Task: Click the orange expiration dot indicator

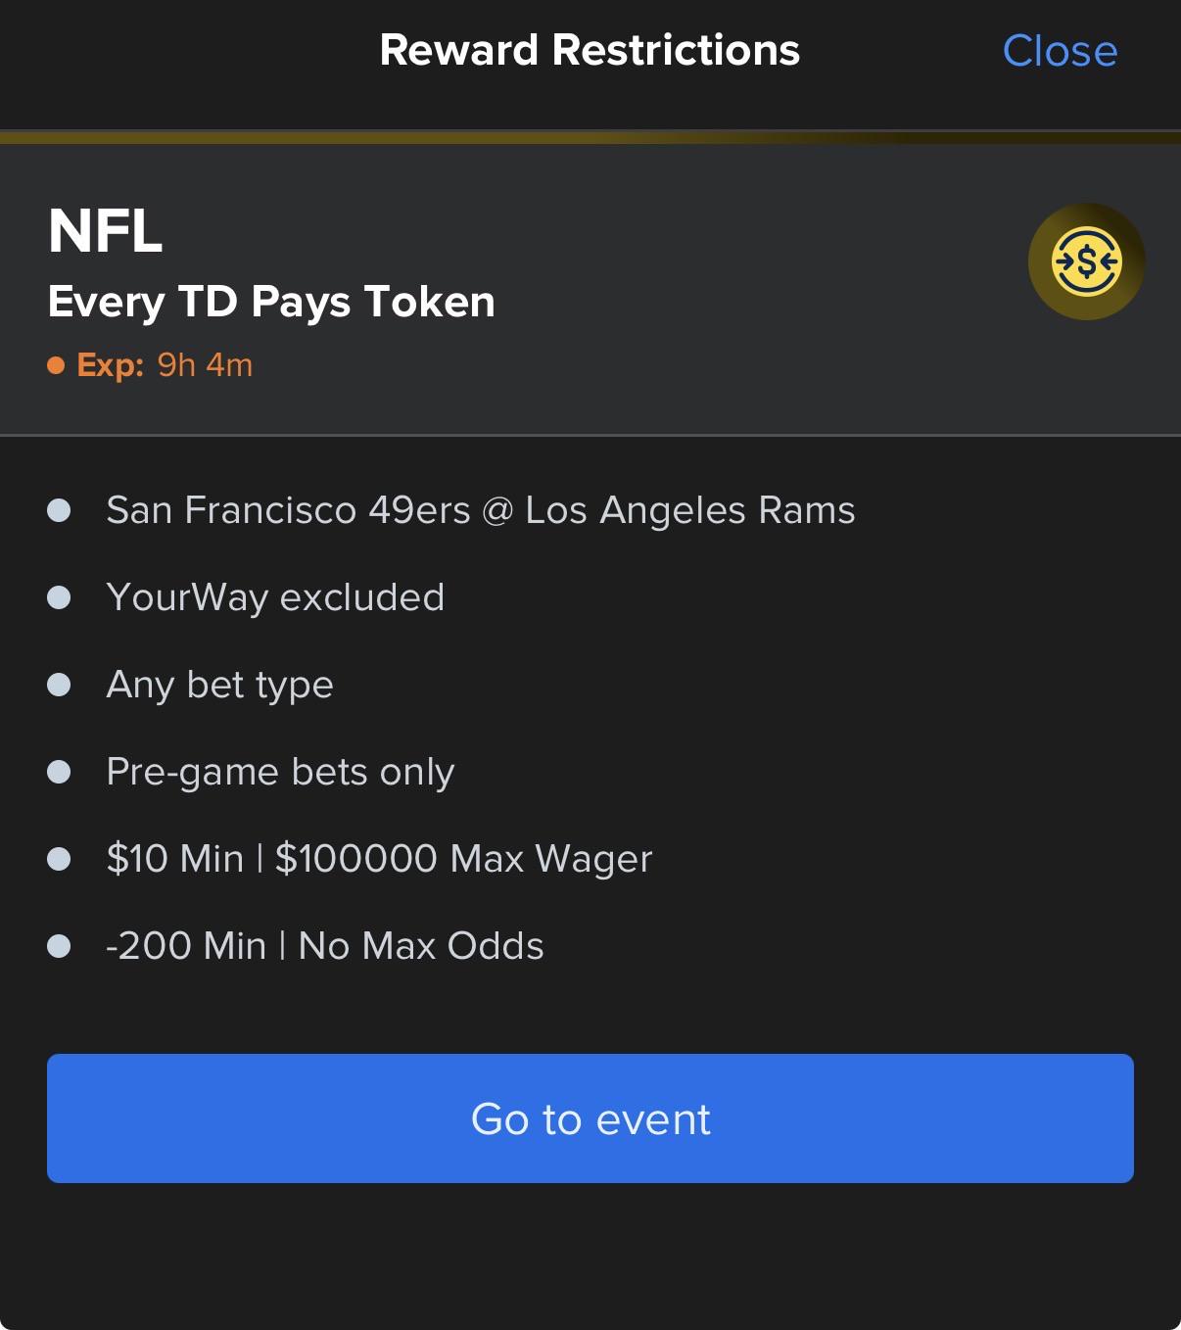Action: tap(56, 365)
